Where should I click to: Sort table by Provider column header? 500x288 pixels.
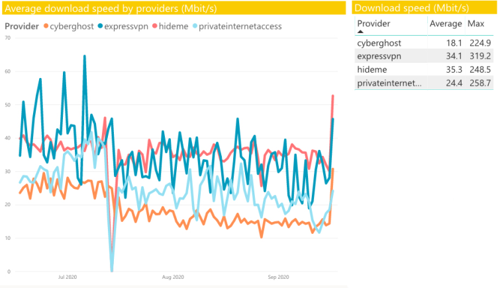(x=374, y=24)
